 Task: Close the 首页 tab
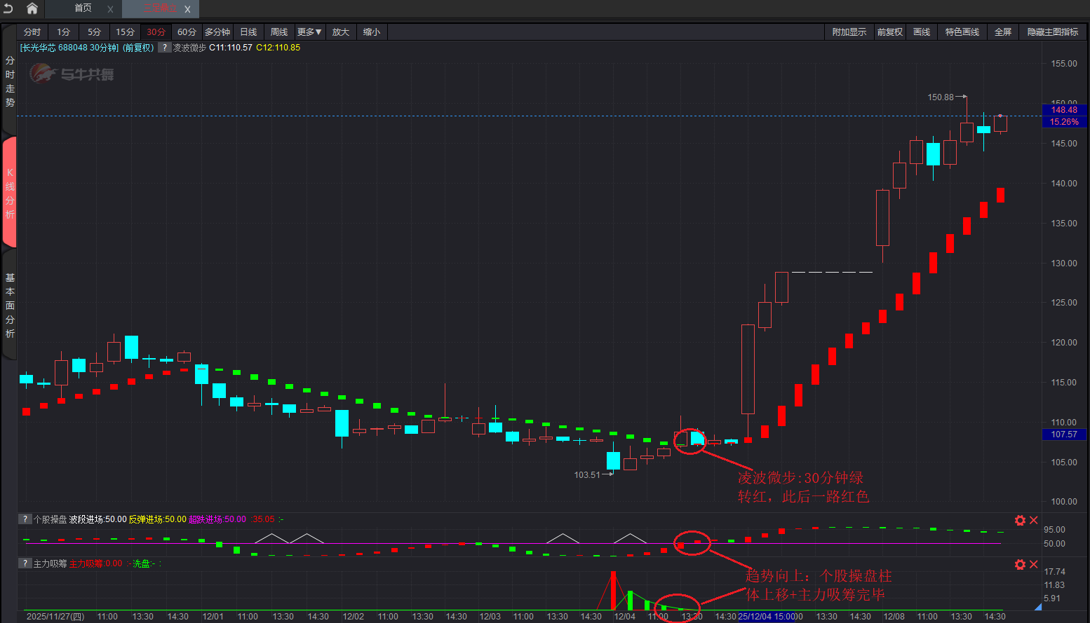[110, 9]
